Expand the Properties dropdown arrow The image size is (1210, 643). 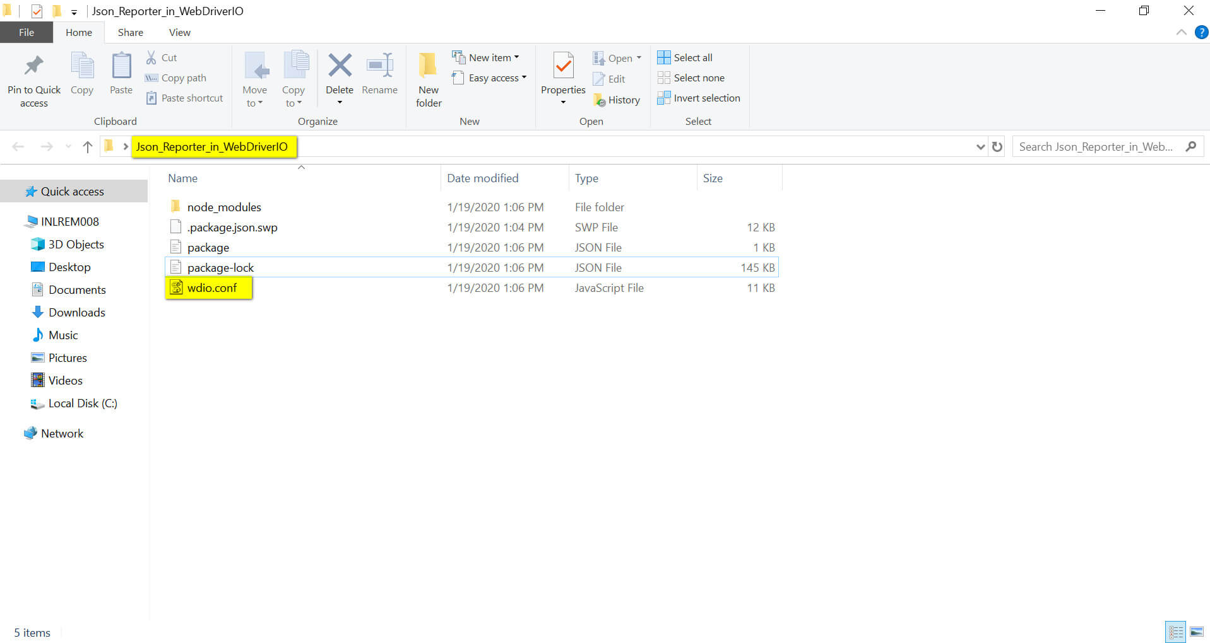(x=563, y=102)
